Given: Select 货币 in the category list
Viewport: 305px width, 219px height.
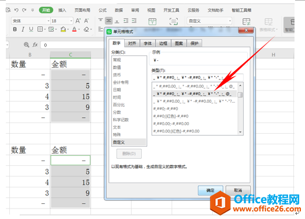Looking at the screenshot, I should pyautogui.click(x=117, y=75).
